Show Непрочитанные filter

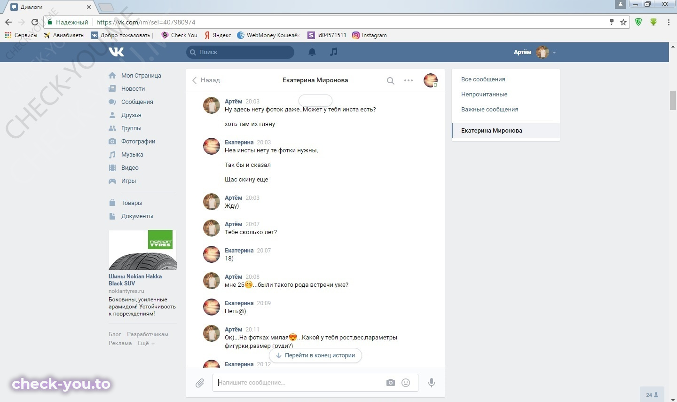point(484,95)
